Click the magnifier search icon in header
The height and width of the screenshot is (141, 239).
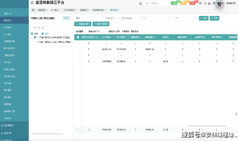141,3
